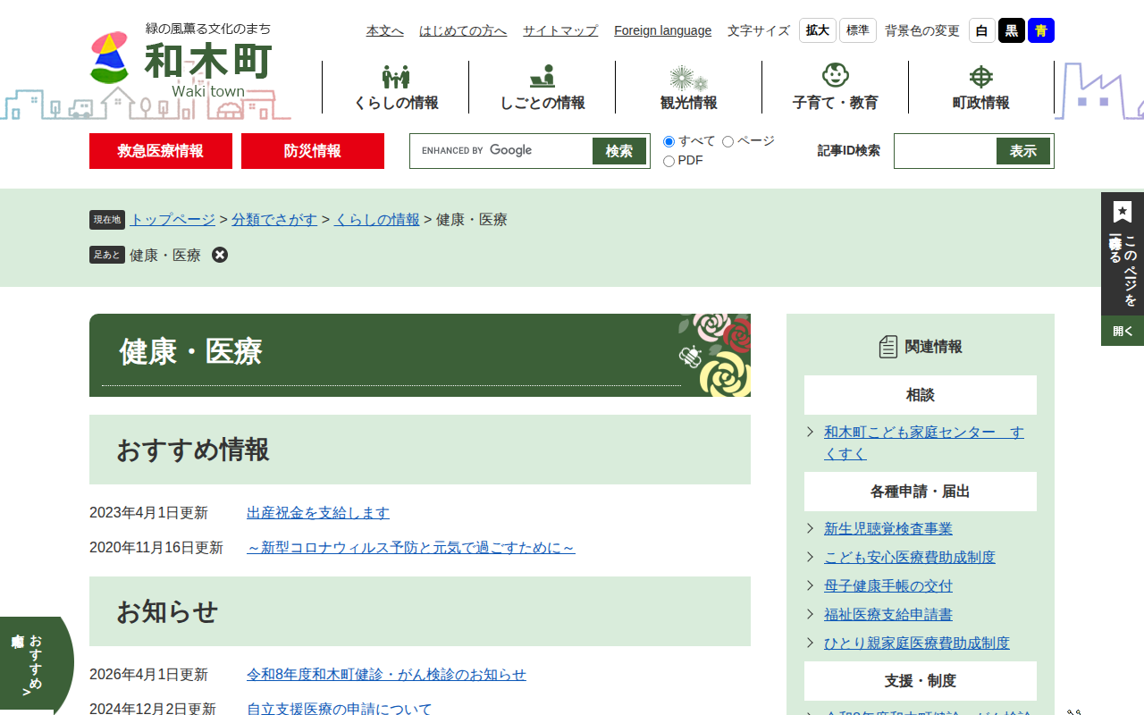Click the 相談 sidebar heading
Image resolution: width=1144 pixels, height=715 pixels.
(921, 395)
